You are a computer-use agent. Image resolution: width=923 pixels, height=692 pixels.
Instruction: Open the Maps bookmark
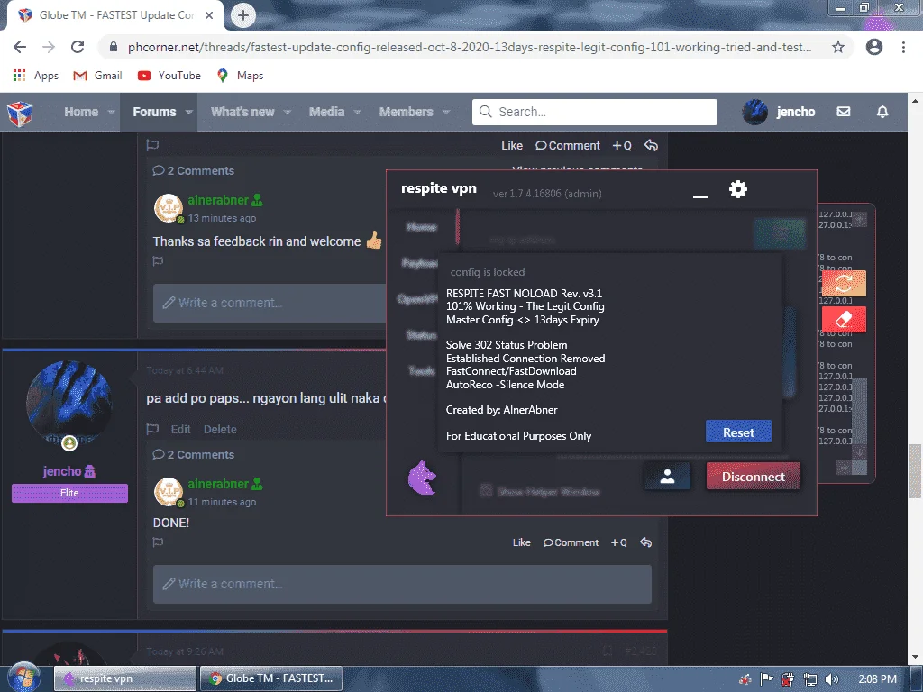click(x=240, y=76)
